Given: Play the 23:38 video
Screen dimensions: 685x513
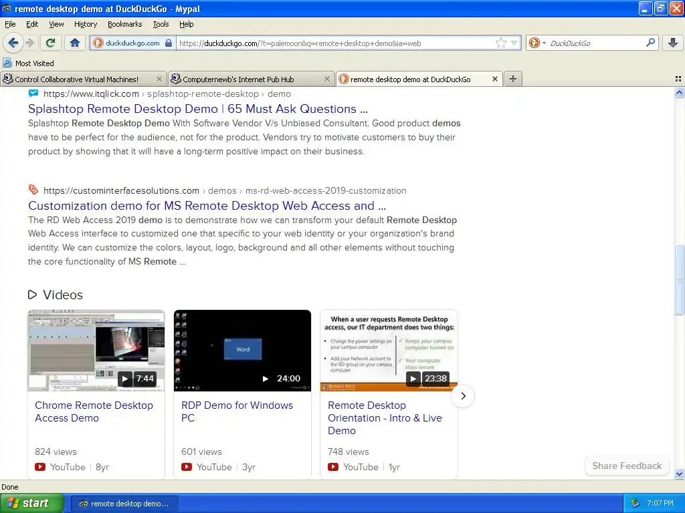Looking at the screenshot, I should click(413, 379).
